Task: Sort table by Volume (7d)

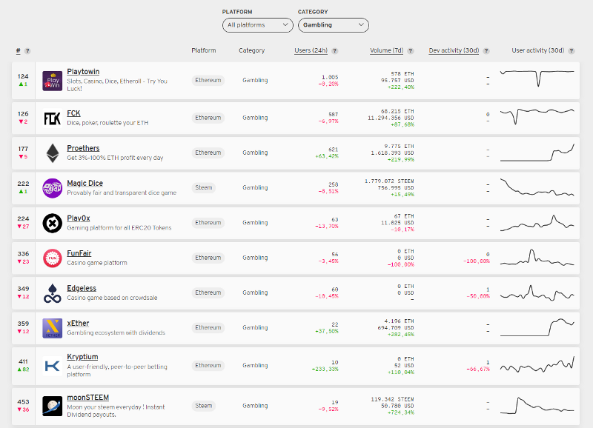Action: 386,50
